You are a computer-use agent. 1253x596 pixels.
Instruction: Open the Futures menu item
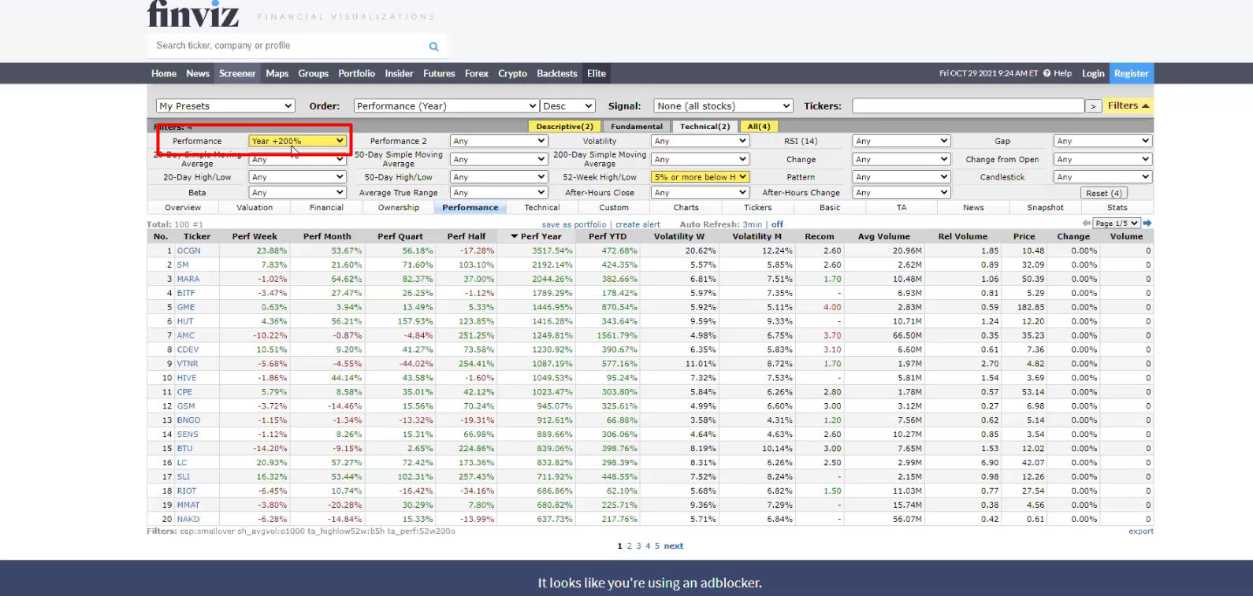(439, 73)
